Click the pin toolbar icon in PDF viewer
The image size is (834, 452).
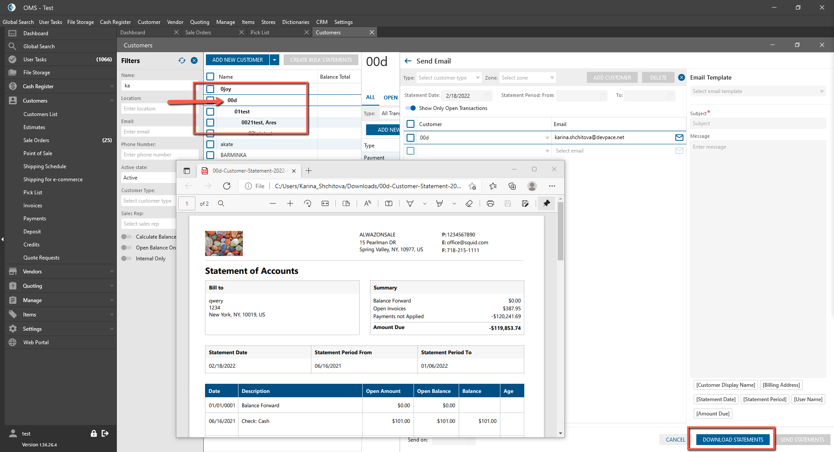click(x=546, y=203)
